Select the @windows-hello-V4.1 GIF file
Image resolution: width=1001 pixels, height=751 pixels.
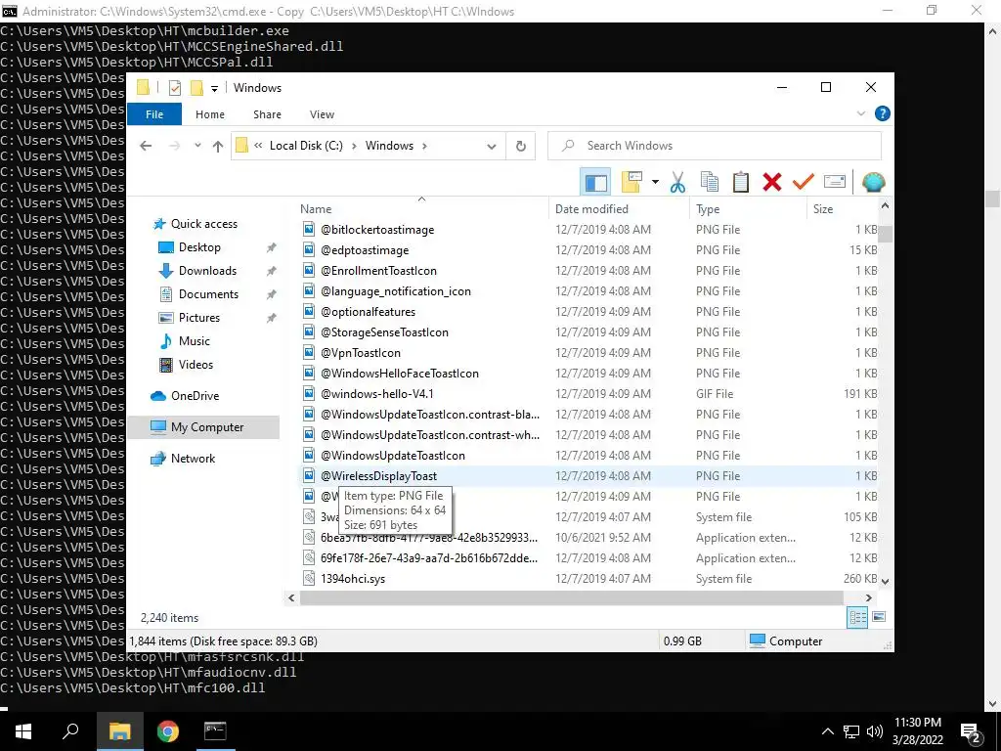point(376,394)
